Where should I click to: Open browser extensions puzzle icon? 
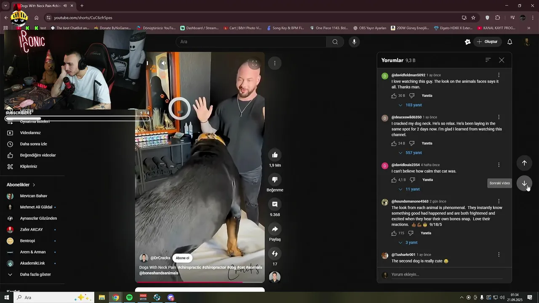click(498, 18)
